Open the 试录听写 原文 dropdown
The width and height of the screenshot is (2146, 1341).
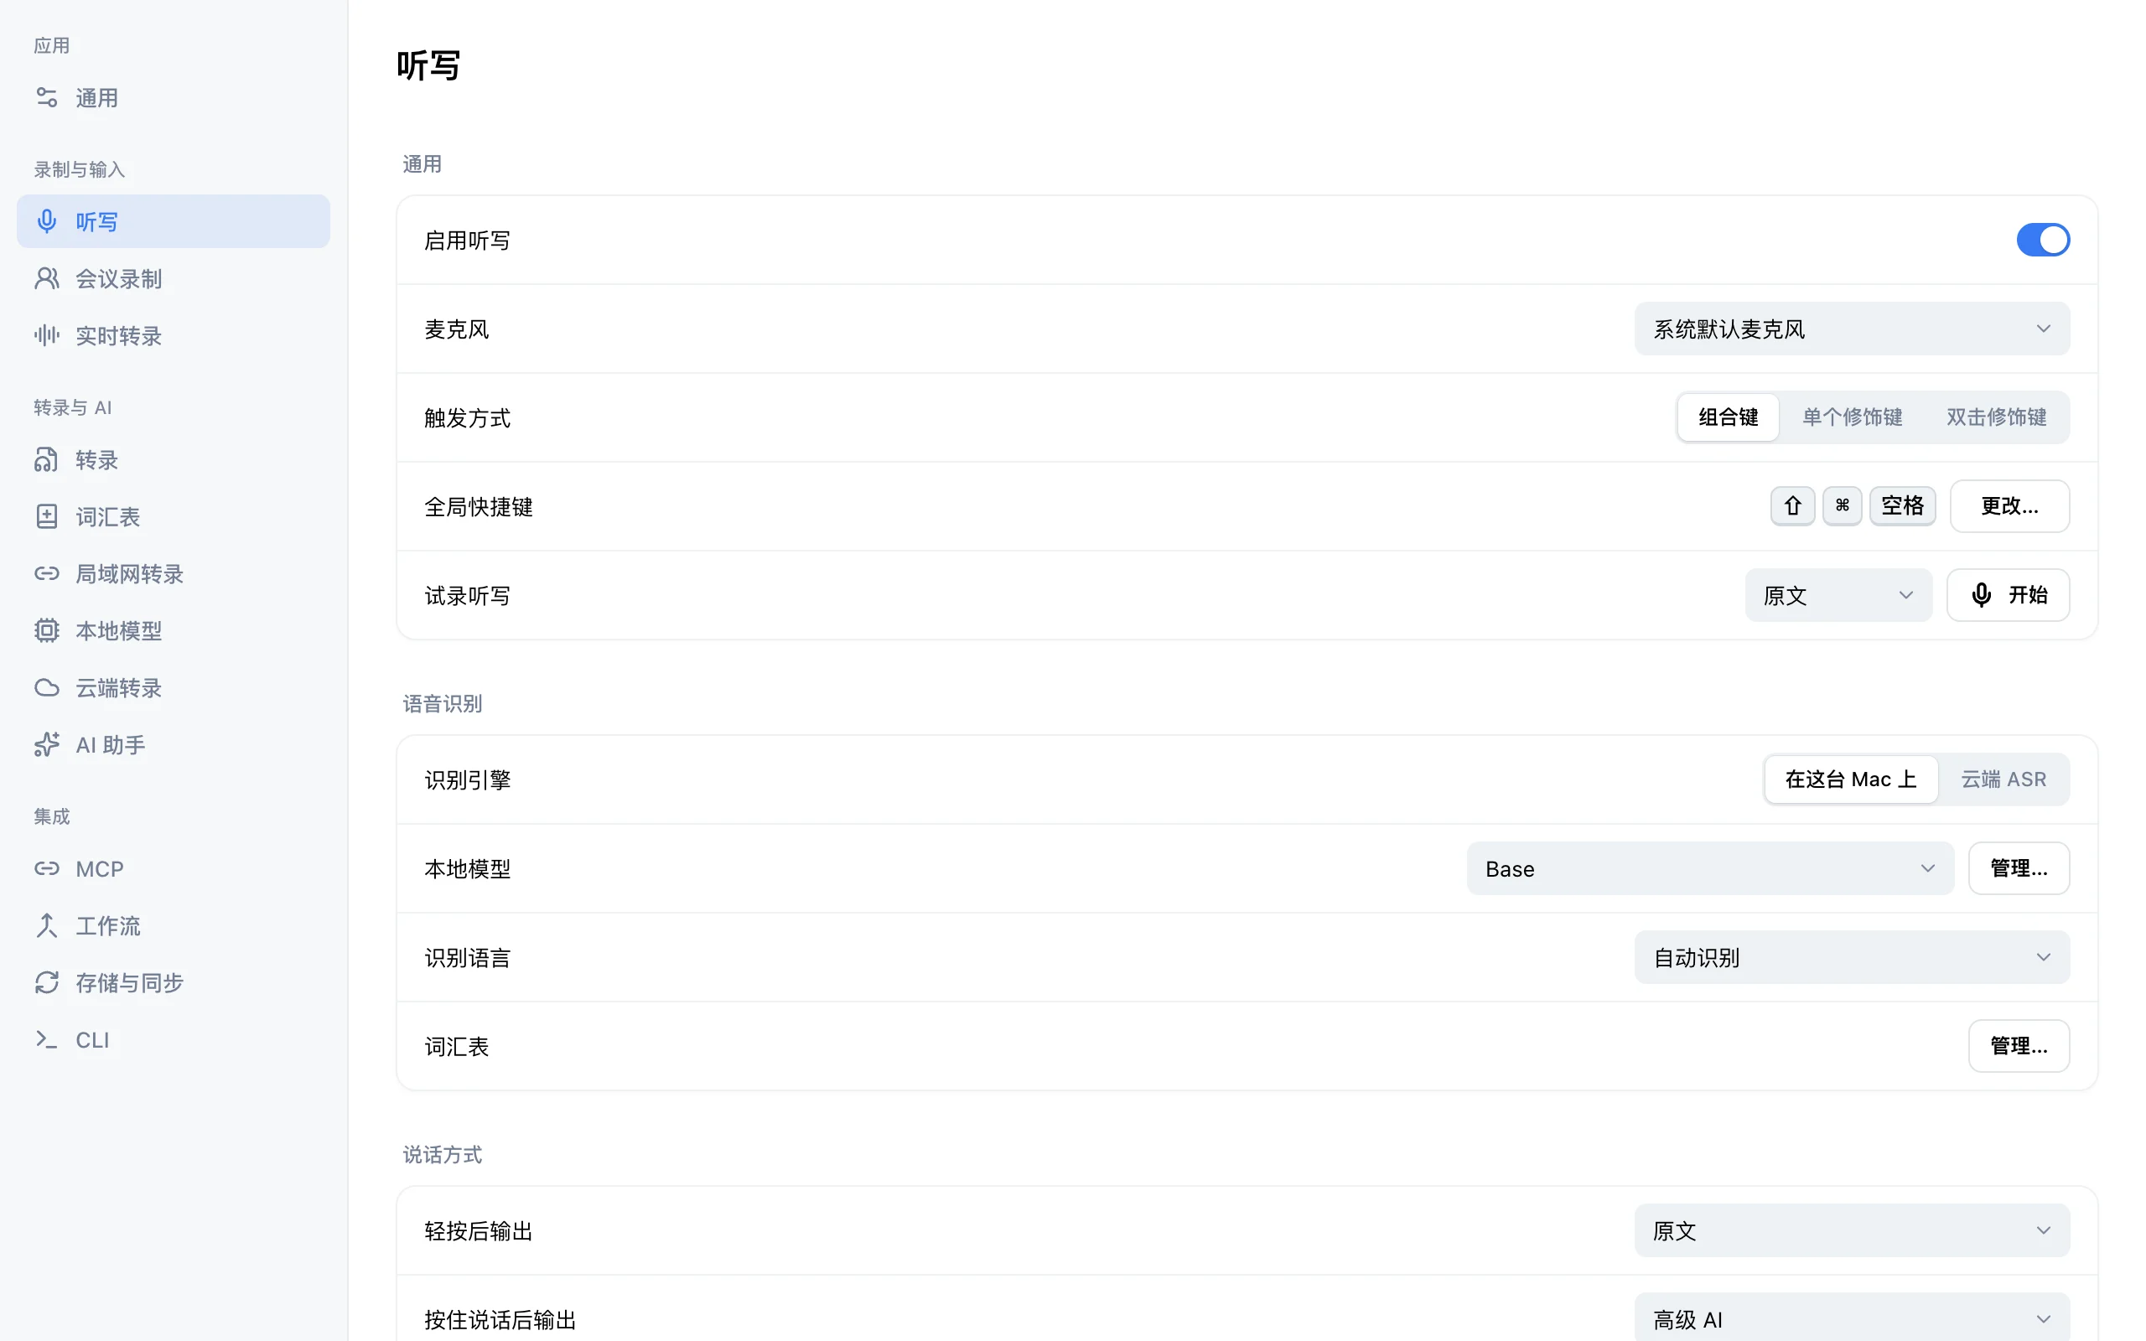tap(1838, 594)
